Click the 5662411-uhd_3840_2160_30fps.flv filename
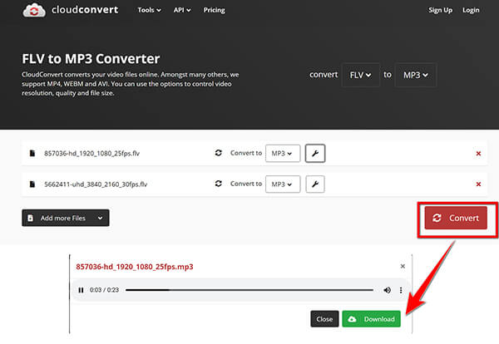Image resolution: width=499 pixels, height=344 pixels. [96, 184]
